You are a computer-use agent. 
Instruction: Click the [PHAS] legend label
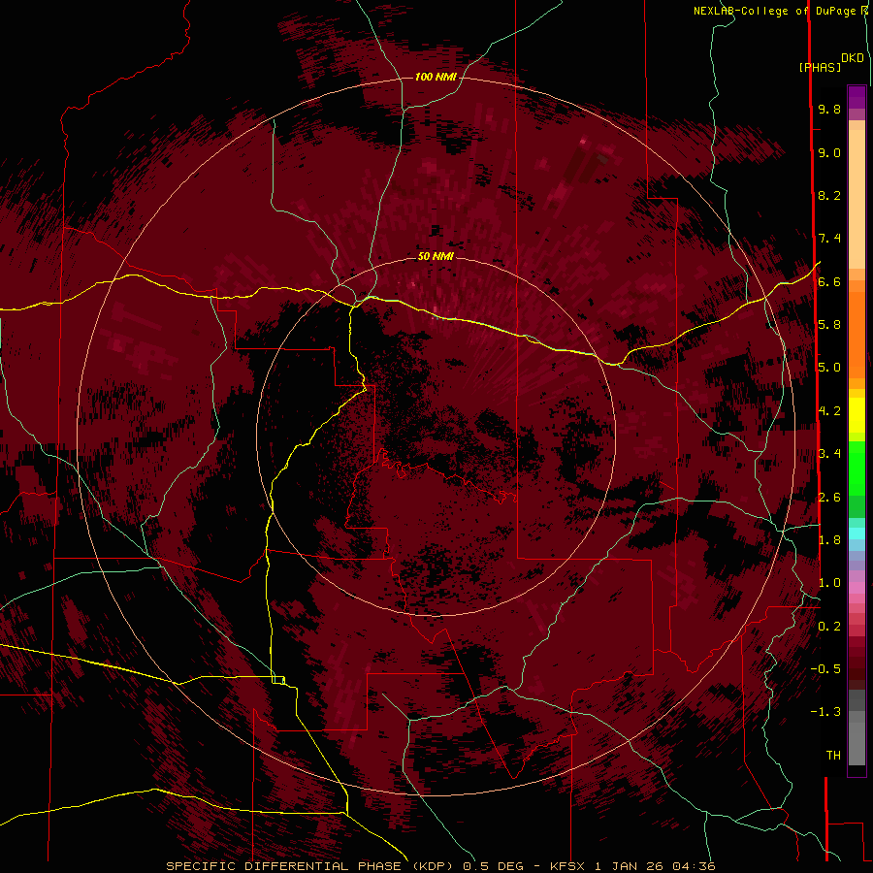tap(820, 67)
